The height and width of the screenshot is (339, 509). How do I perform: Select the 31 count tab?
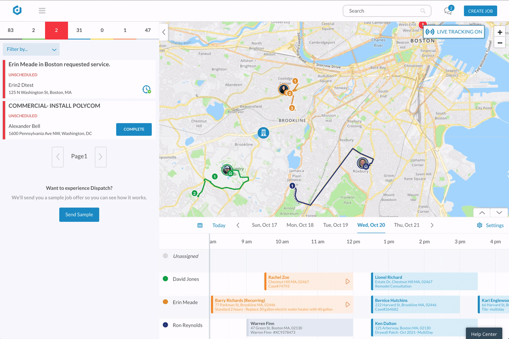coord(79,30)
